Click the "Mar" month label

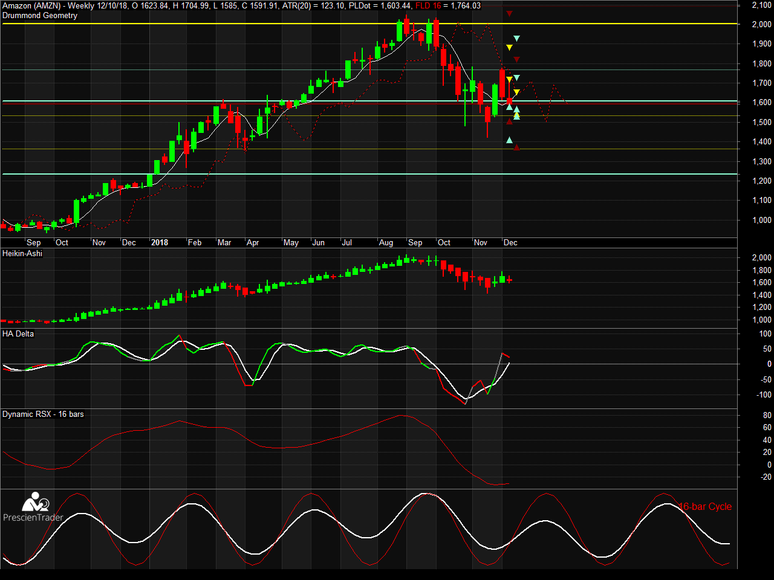click(224, 243)
